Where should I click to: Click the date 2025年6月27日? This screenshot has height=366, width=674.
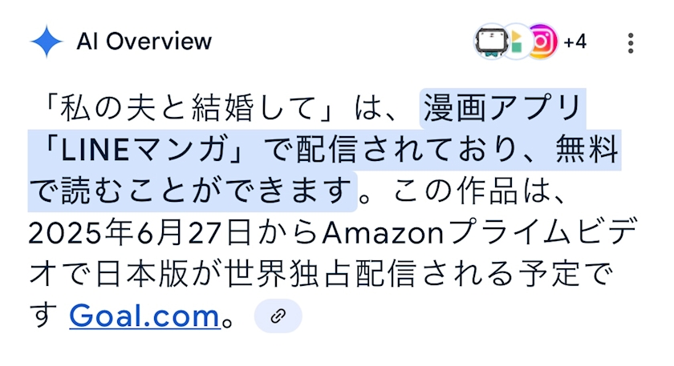click(140, 232)
